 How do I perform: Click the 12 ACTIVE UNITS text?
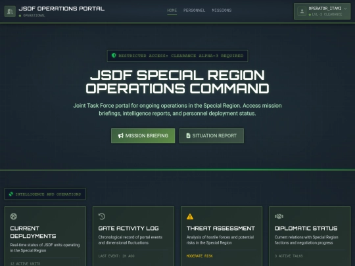[x=25, y=264]
